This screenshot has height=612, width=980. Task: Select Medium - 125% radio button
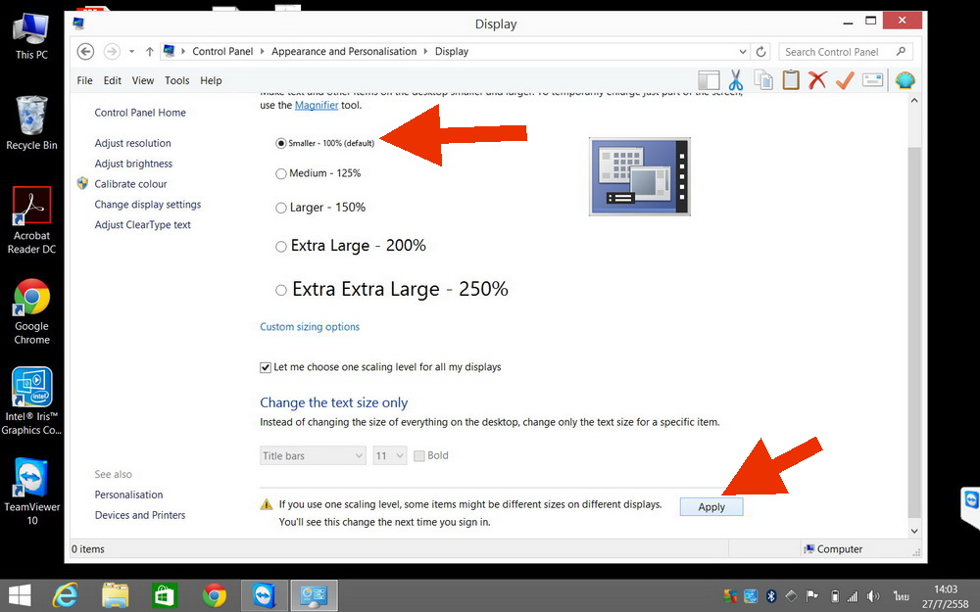[280, 173]
